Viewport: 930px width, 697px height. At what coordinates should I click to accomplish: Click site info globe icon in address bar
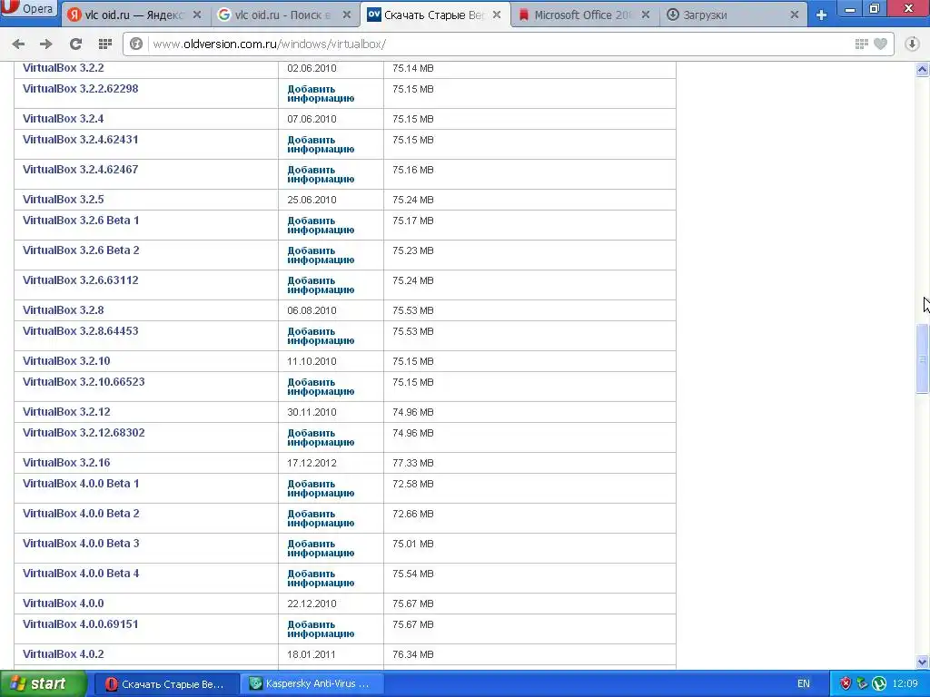point(136,44)
